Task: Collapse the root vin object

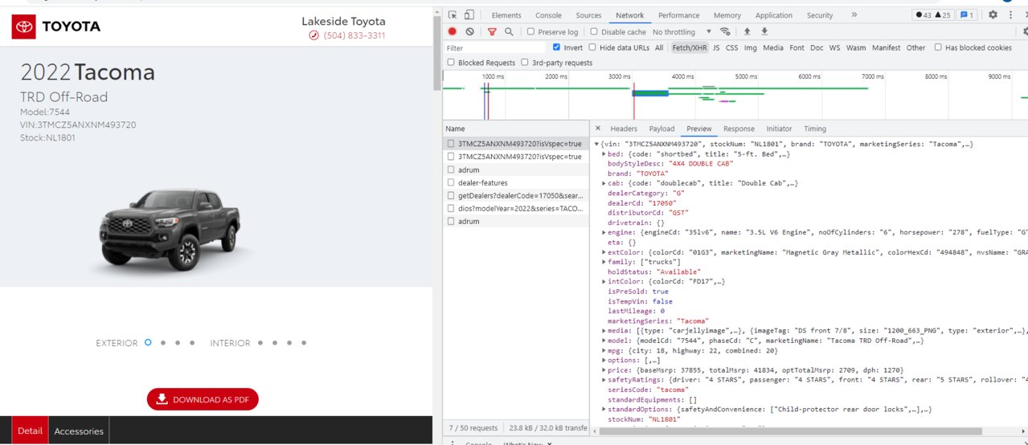Action: (x=596, y=144)
